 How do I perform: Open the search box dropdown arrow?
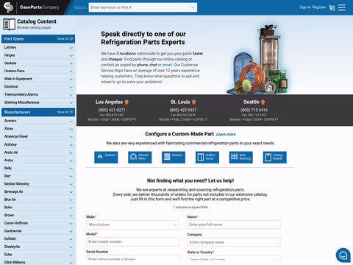(193, 7)
